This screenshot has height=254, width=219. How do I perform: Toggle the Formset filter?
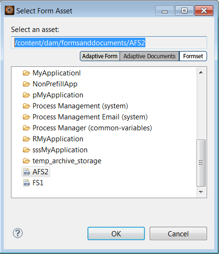[193, 56]
